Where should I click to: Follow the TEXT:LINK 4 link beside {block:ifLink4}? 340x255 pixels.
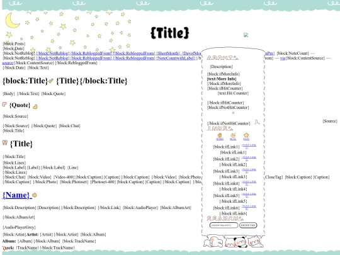(249, 183)
